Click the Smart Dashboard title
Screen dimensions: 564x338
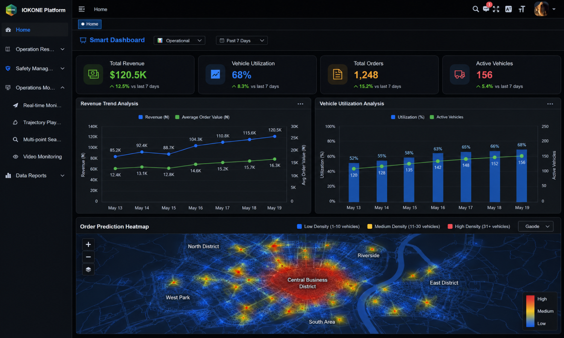117,40
